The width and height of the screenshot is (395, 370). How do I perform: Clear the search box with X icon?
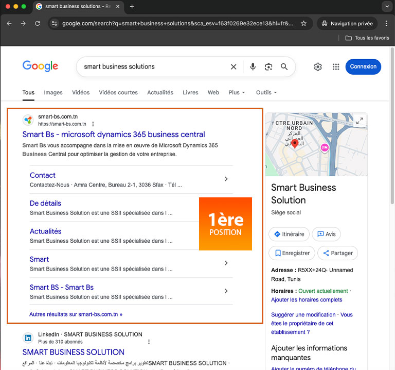234,67
